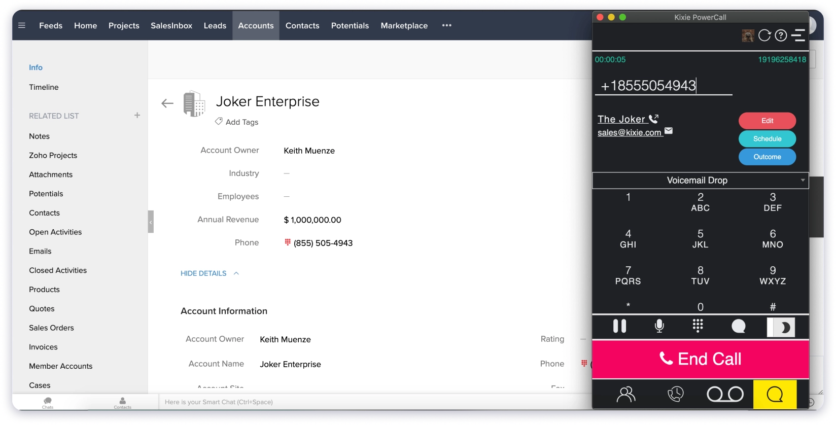The image size is (836, 425).
Task: Open the Marketplace tab
Action: (x=404, y=25)
